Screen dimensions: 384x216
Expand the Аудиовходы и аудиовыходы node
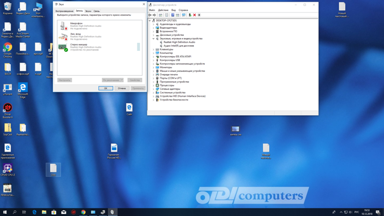click(x=154, y=24)
